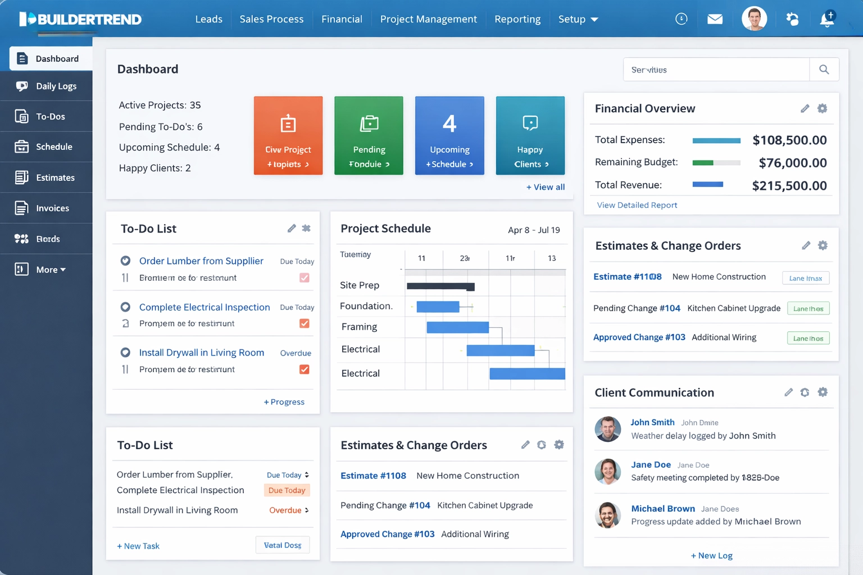This screenshot has height=575, width=863.
Task: Open the More dropdown in the sidebar
Action: pos(48,269)
